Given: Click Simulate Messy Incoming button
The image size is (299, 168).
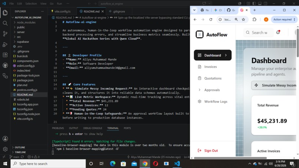Looking at the screenshot, I should 274,85.
